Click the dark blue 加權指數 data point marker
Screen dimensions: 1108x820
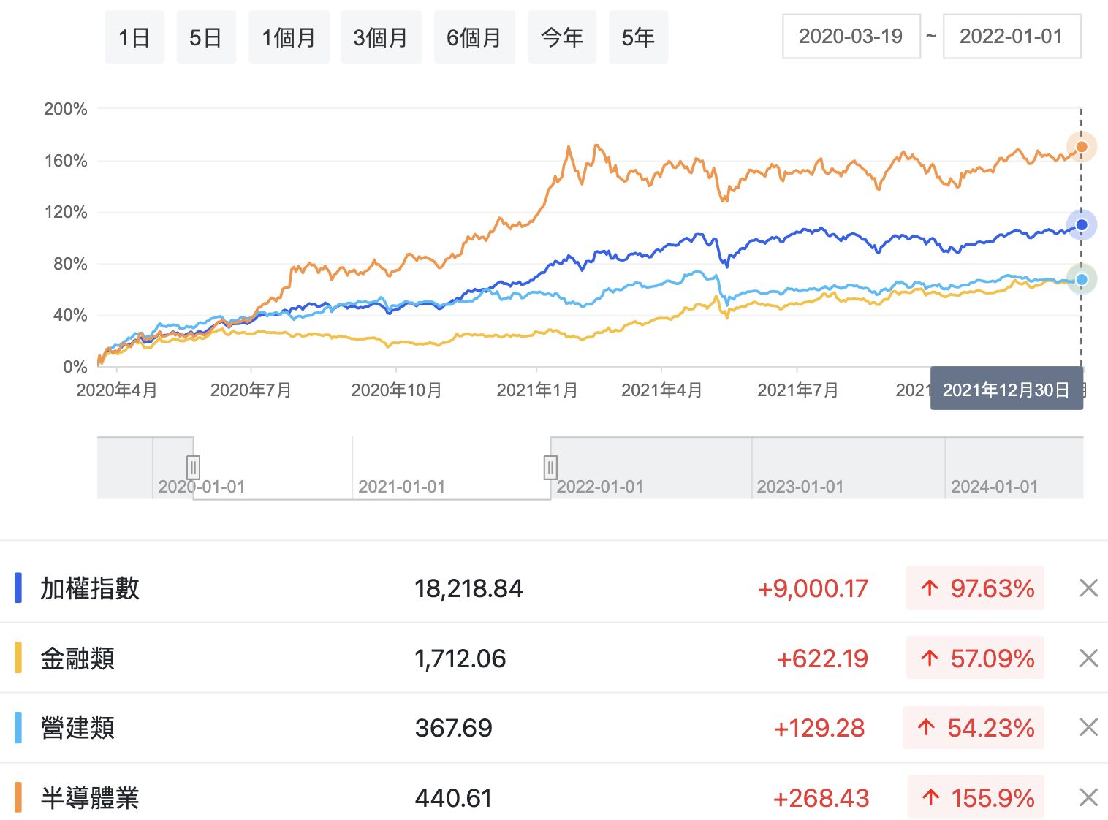(x=1082, y=224)
